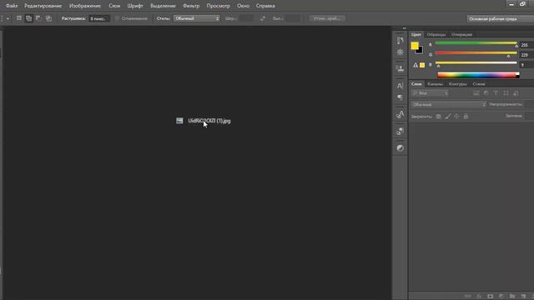Open the Изображение menu

tap(85, 6)
